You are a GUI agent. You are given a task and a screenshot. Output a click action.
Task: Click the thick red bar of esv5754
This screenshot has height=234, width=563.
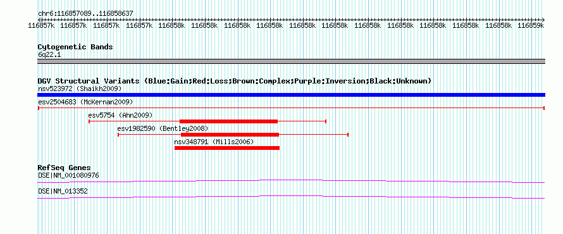[x=228, y=121]
